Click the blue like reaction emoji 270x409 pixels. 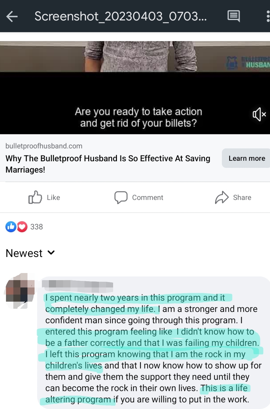click(11, 227)
